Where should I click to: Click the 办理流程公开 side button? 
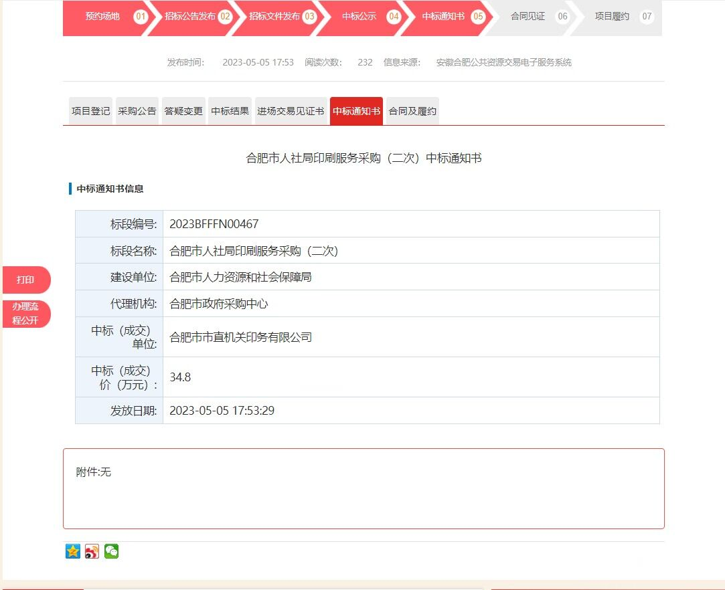pos(26,314)
